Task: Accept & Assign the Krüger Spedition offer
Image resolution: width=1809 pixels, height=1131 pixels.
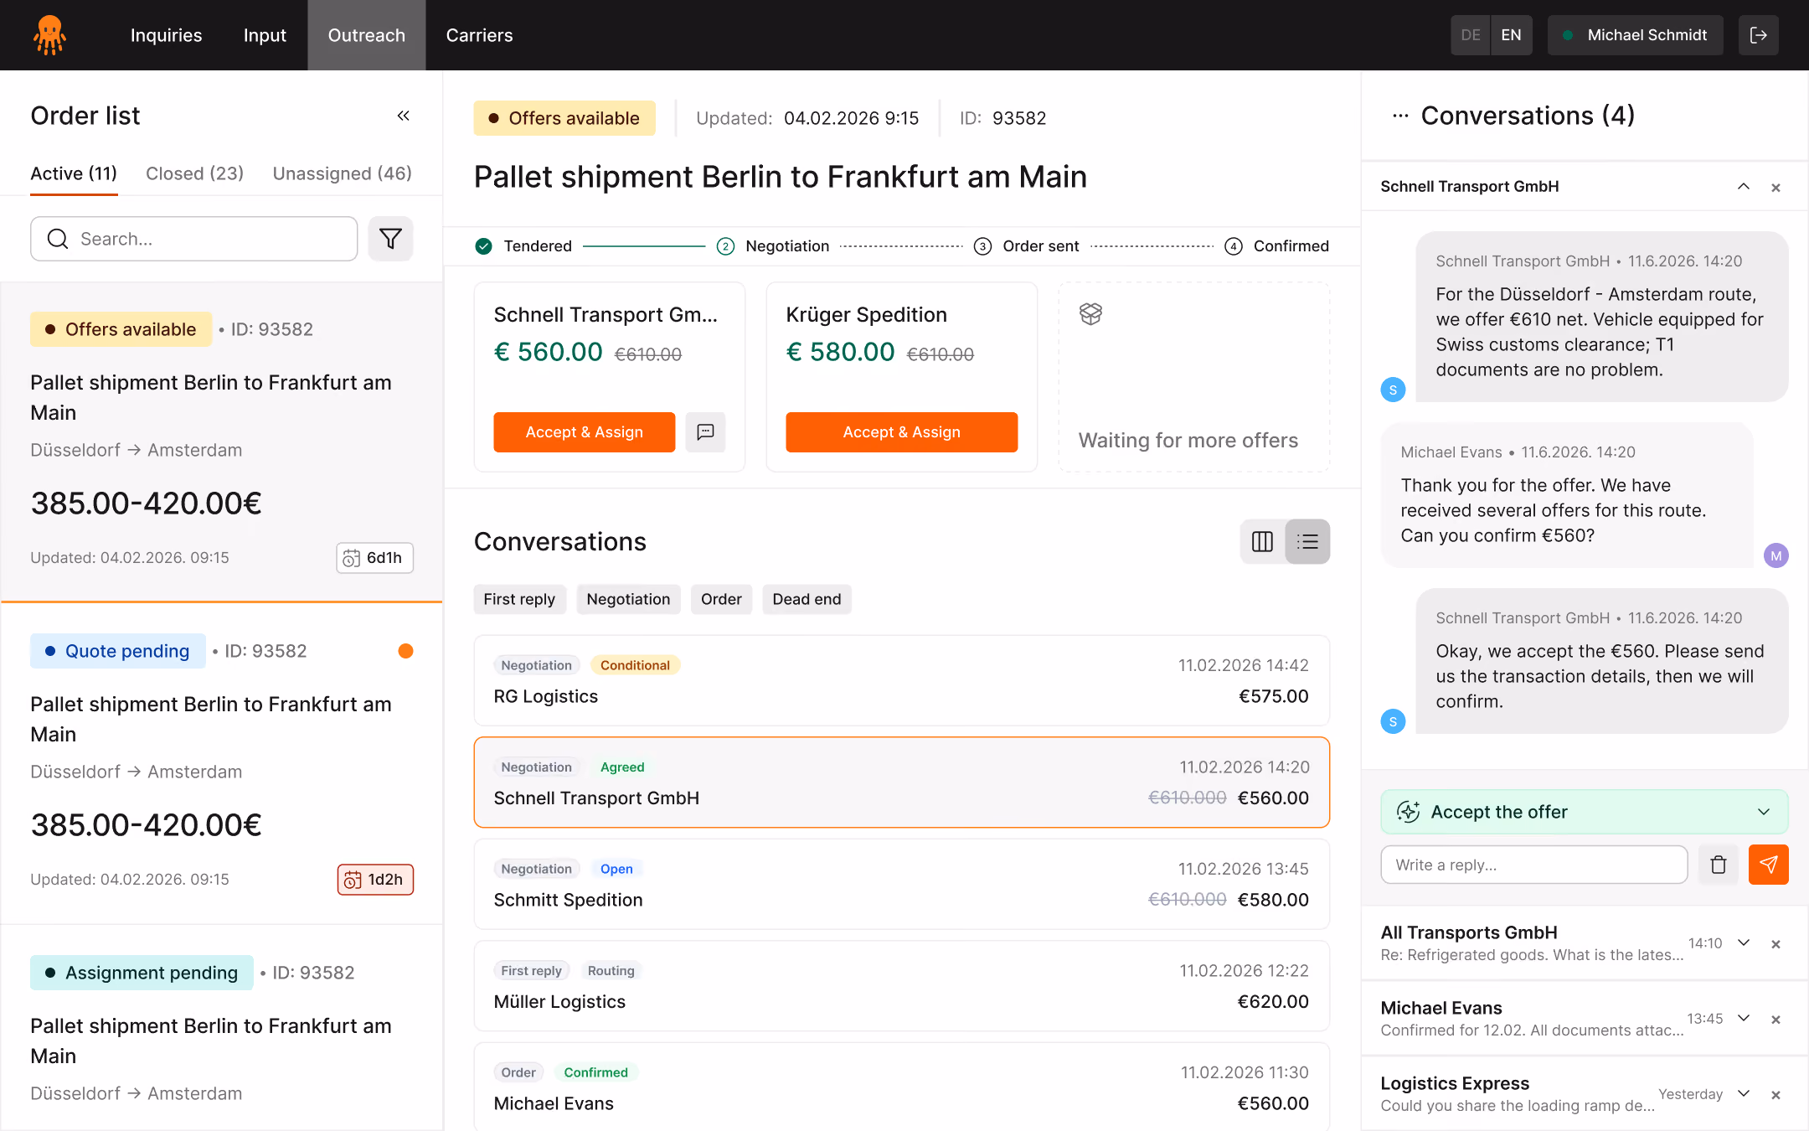Action: click(901, 432)
